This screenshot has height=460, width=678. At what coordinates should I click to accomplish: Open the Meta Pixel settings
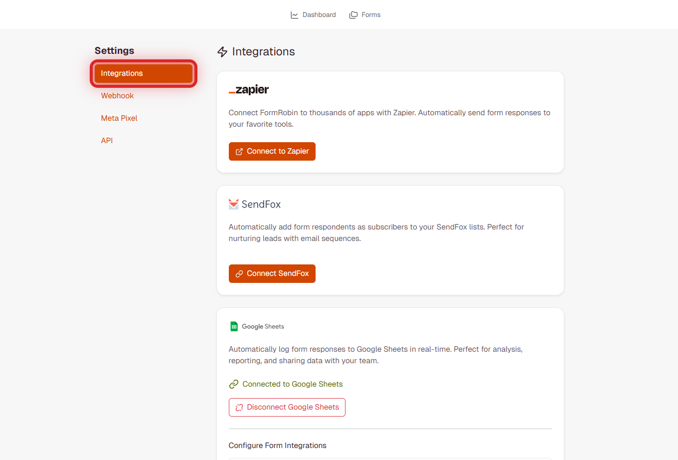tap(119, 118)
